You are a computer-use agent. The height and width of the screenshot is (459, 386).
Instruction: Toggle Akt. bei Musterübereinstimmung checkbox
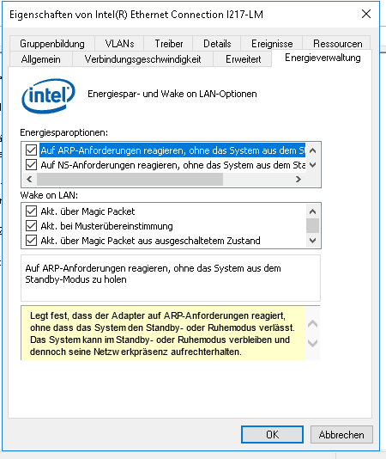click(31, 226)
